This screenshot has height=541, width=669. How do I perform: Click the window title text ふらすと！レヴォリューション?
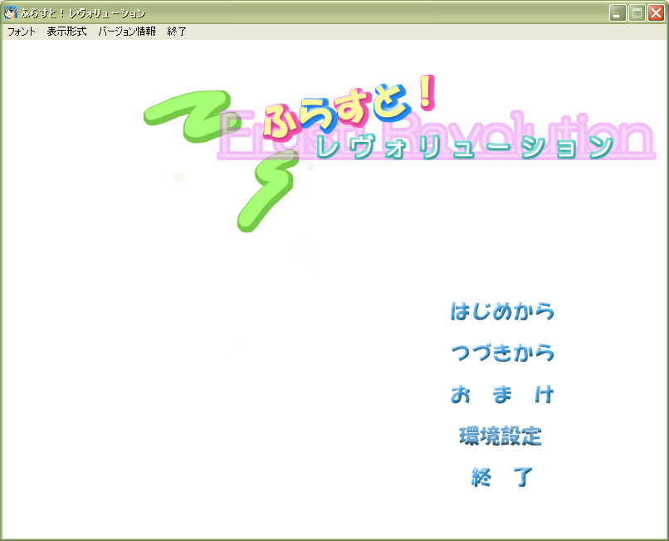83,13
